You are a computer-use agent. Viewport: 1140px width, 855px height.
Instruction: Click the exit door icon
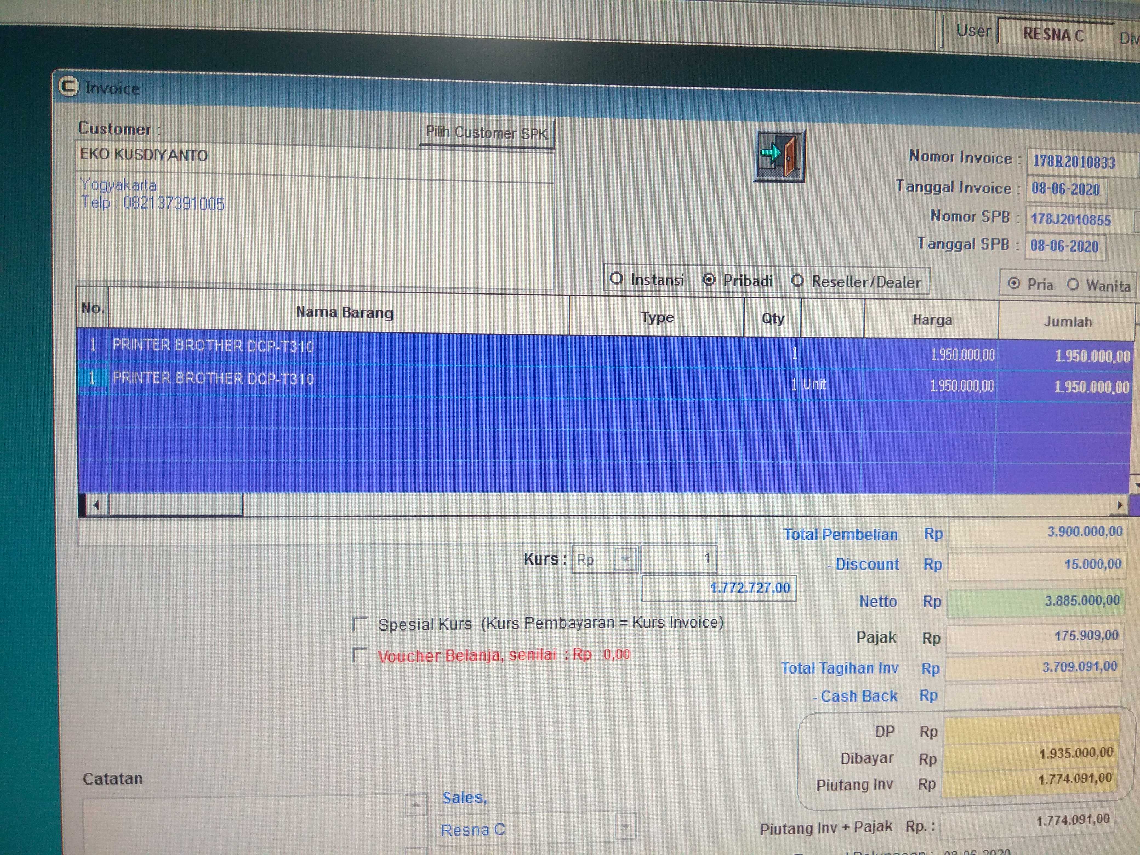(779, 155)
